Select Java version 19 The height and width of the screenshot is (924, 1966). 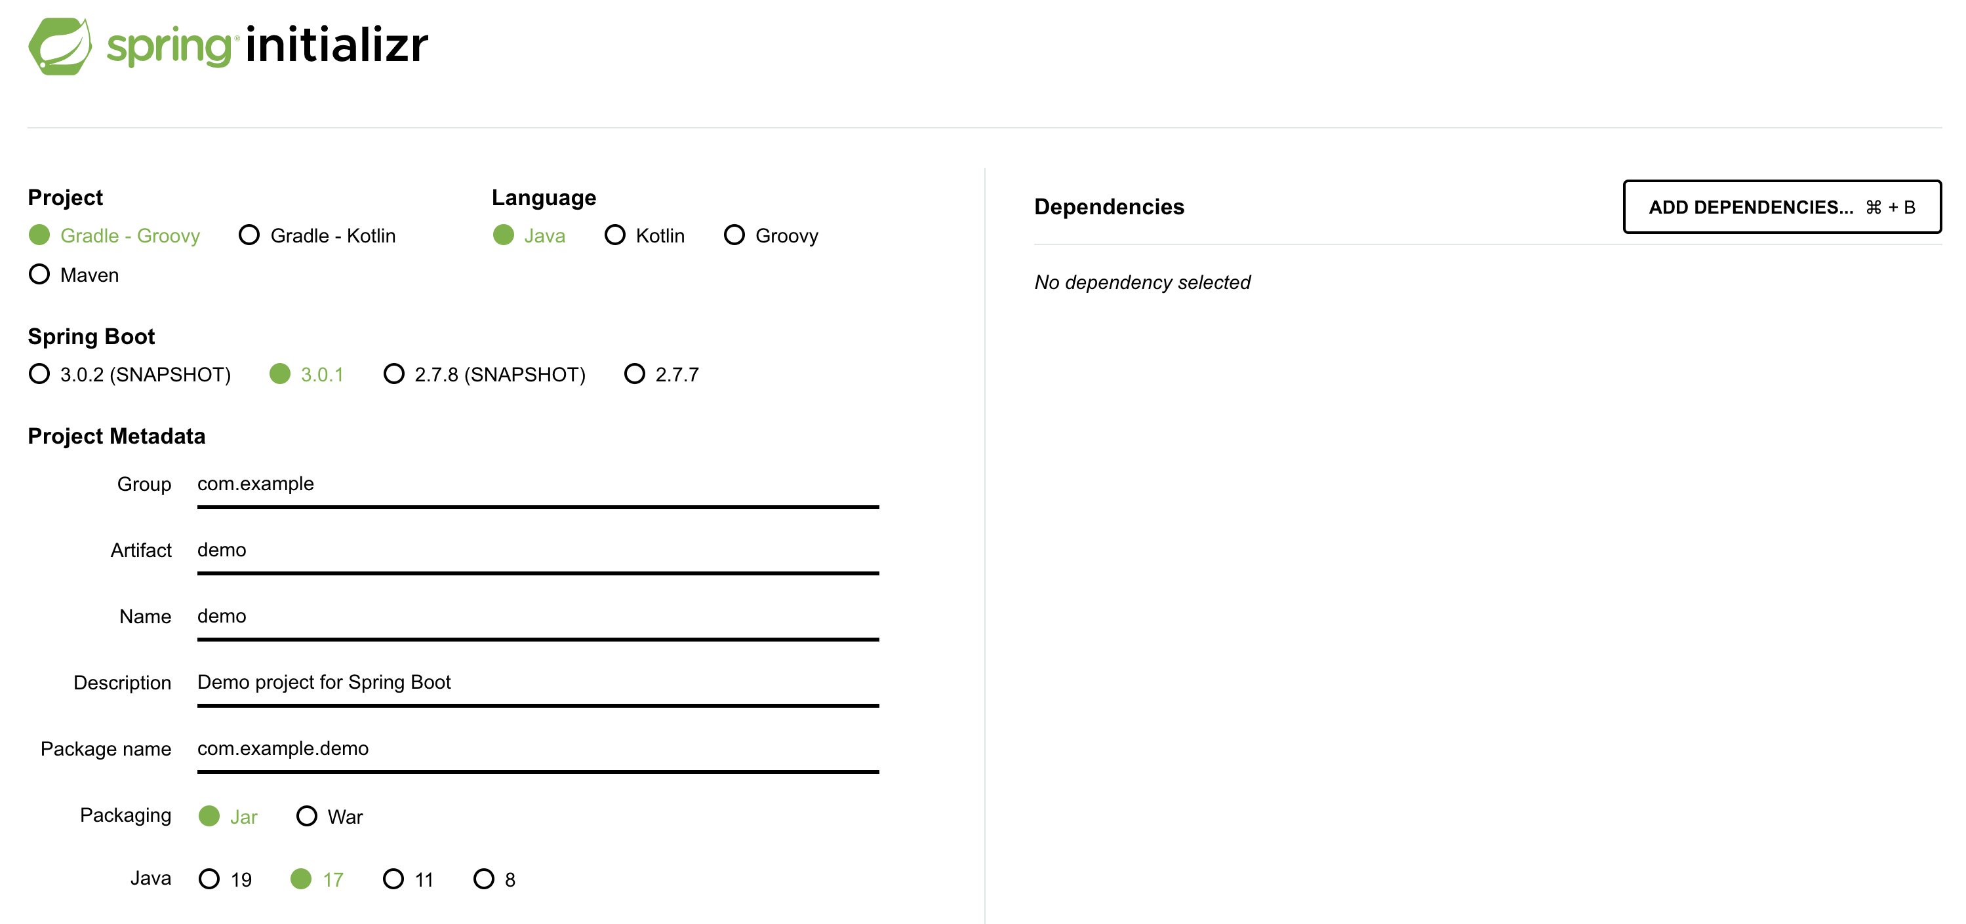pos(209,879)
